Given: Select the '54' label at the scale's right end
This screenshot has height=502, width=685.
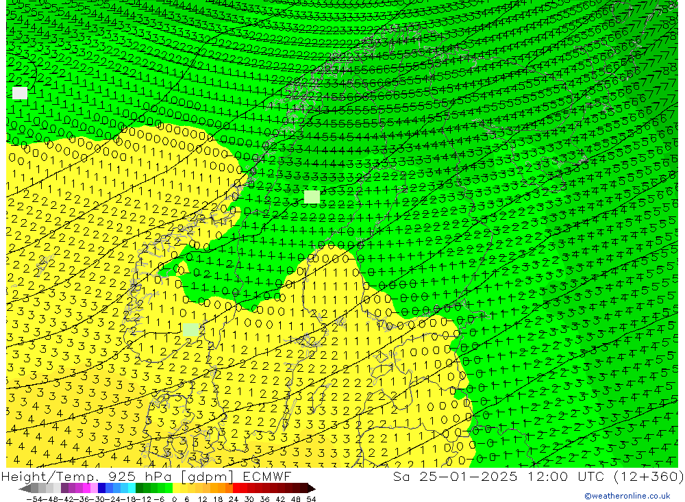Looking at the screenshot, I should pos(311,499).
